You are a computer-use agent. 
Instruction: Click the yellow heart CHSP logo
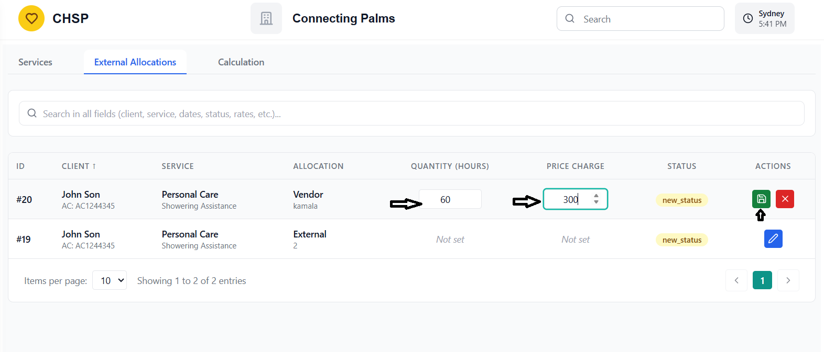tap(31, 19)
